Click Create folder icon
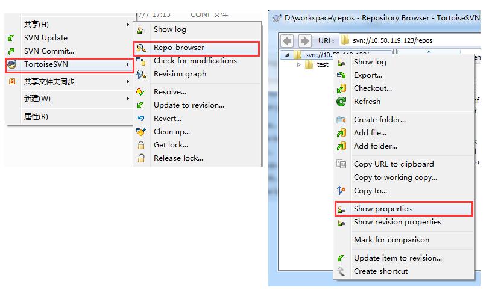492x293 pixels. point(341,120)
